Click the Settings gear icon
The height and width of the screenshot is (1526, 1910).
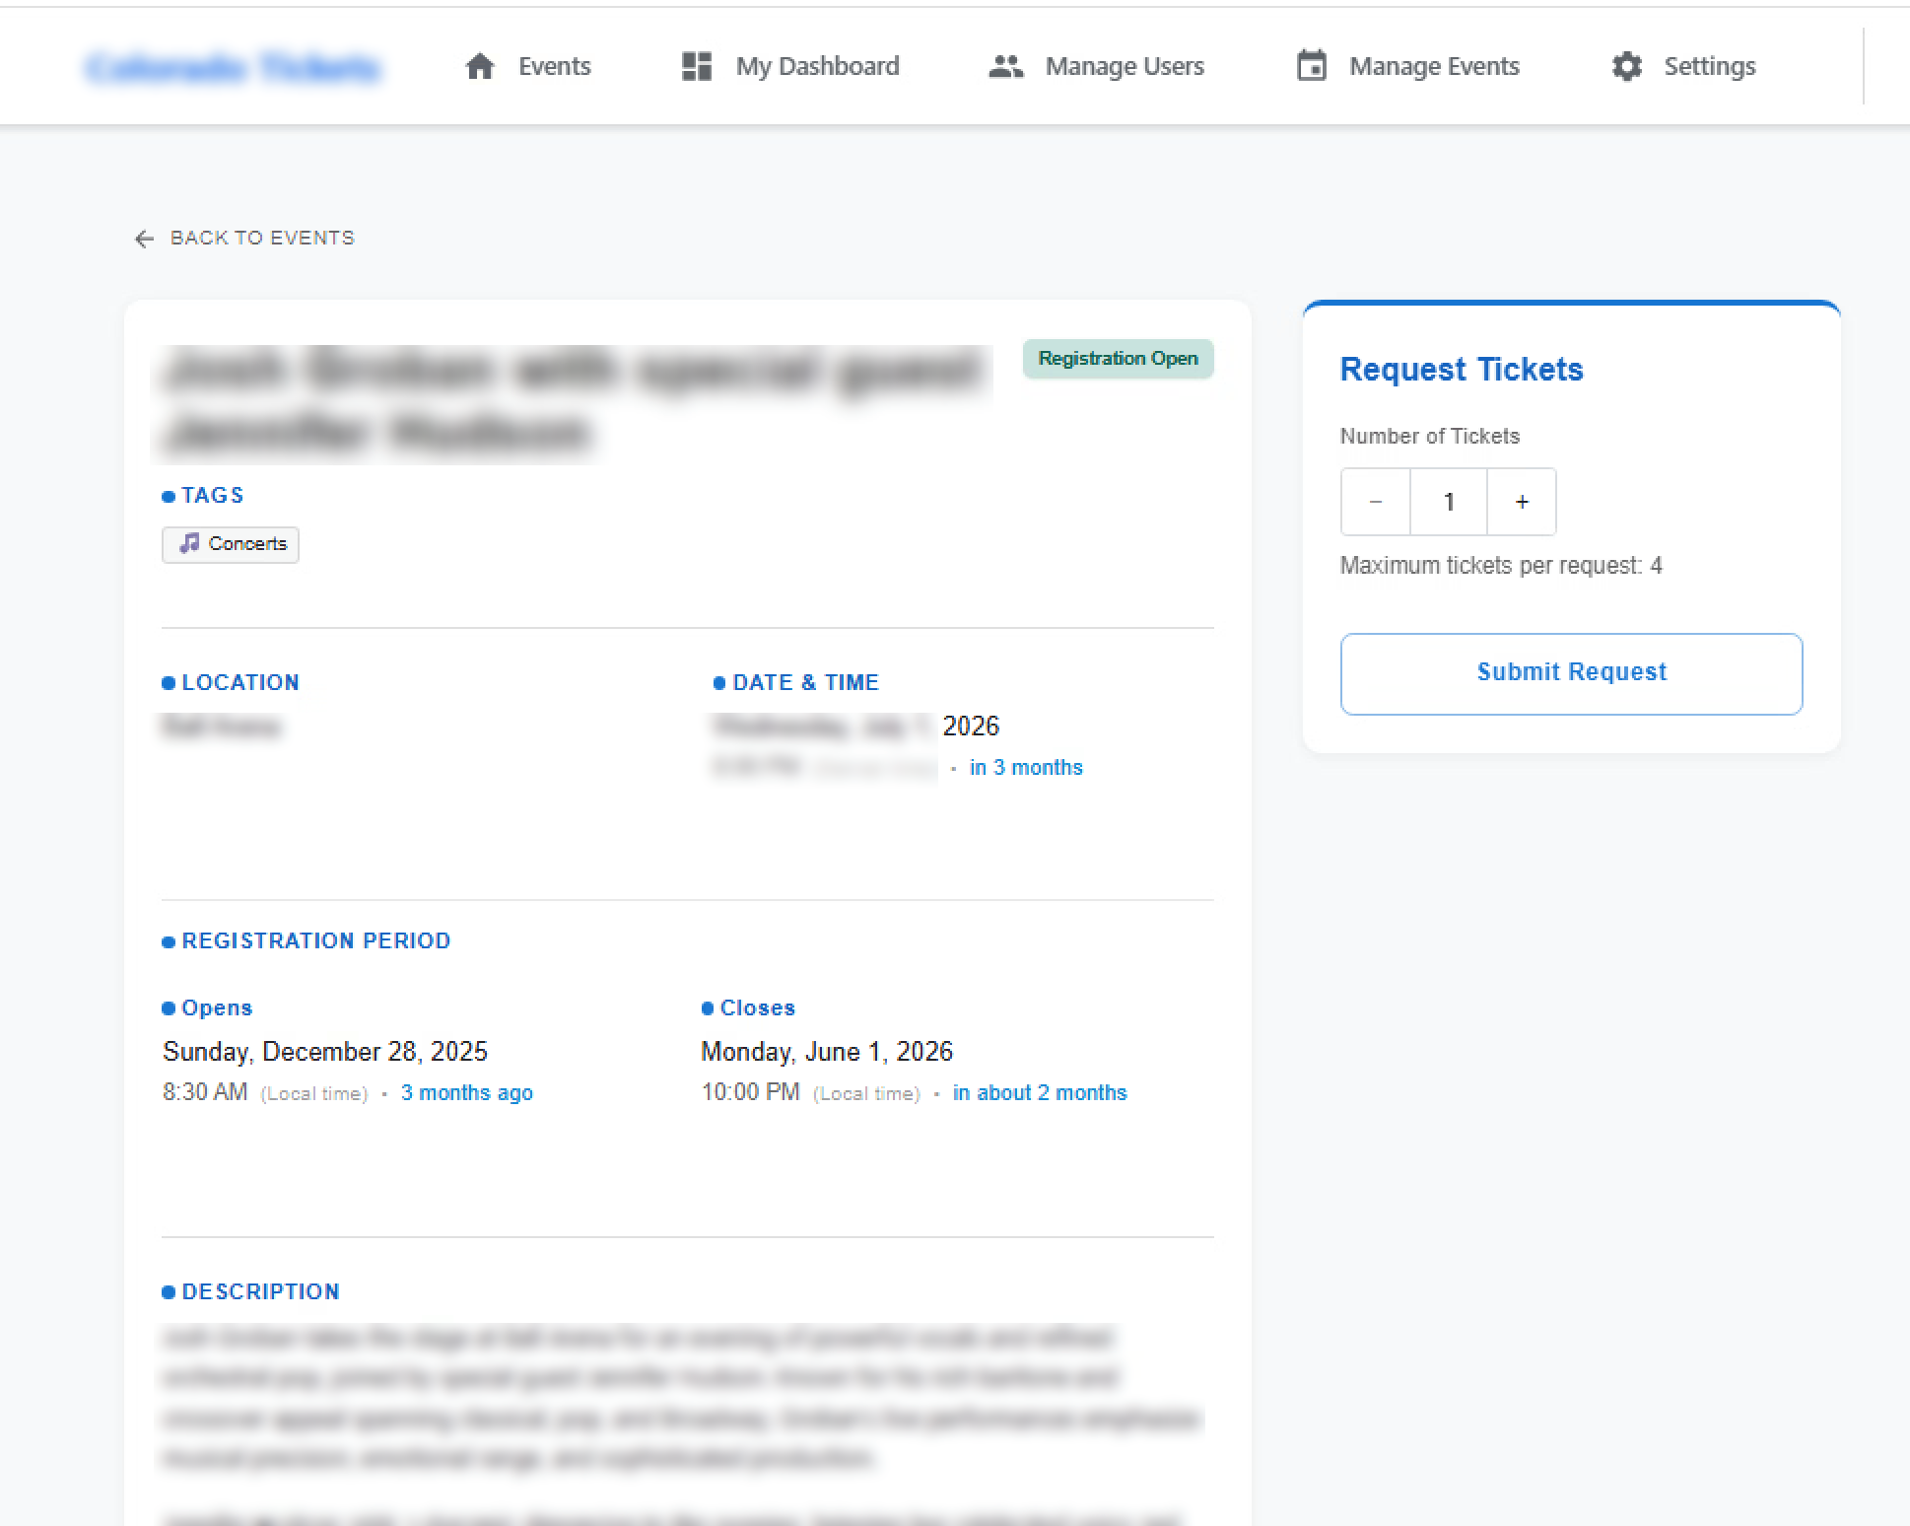click(1626, 66)
